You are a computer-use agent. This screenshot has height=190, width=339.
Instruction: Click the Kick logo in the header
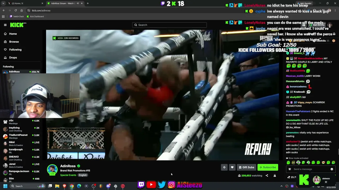18,25
